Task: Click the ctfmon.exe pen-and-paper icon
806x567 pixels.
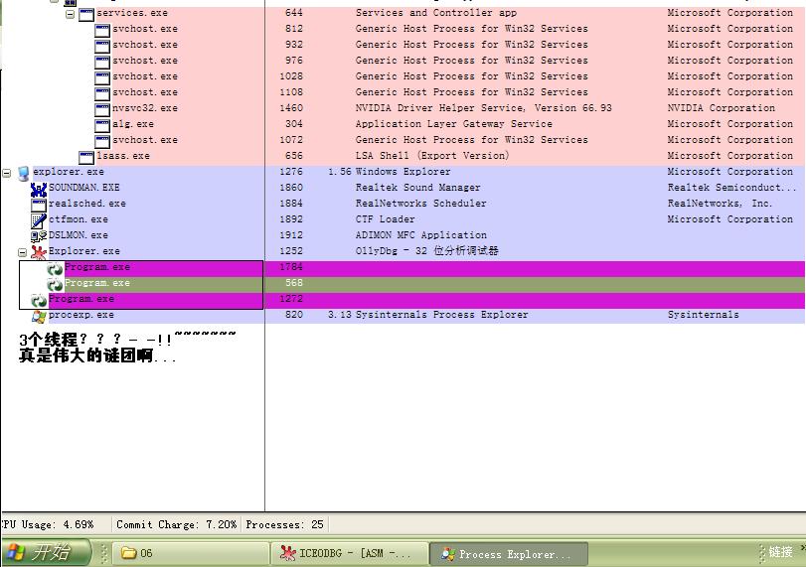Action: 39,220
